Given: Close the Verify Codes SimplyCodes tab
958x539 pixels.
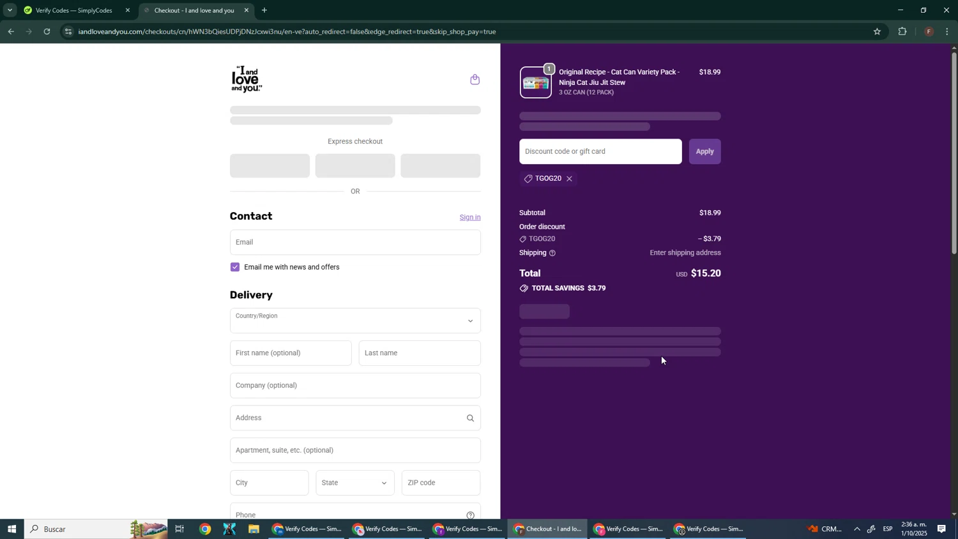Looking at the screenshot, I should tap(128, 10).
